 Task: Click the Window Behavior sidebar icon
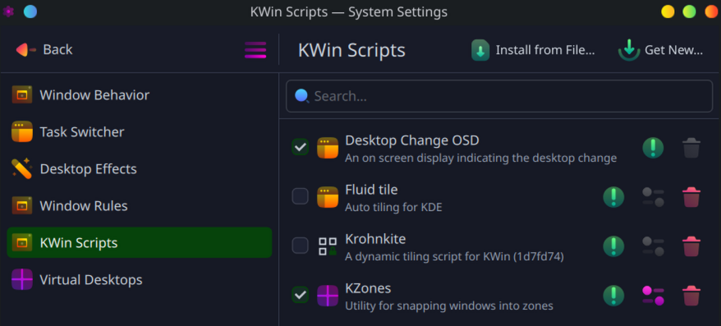click(x=22, y=94)
